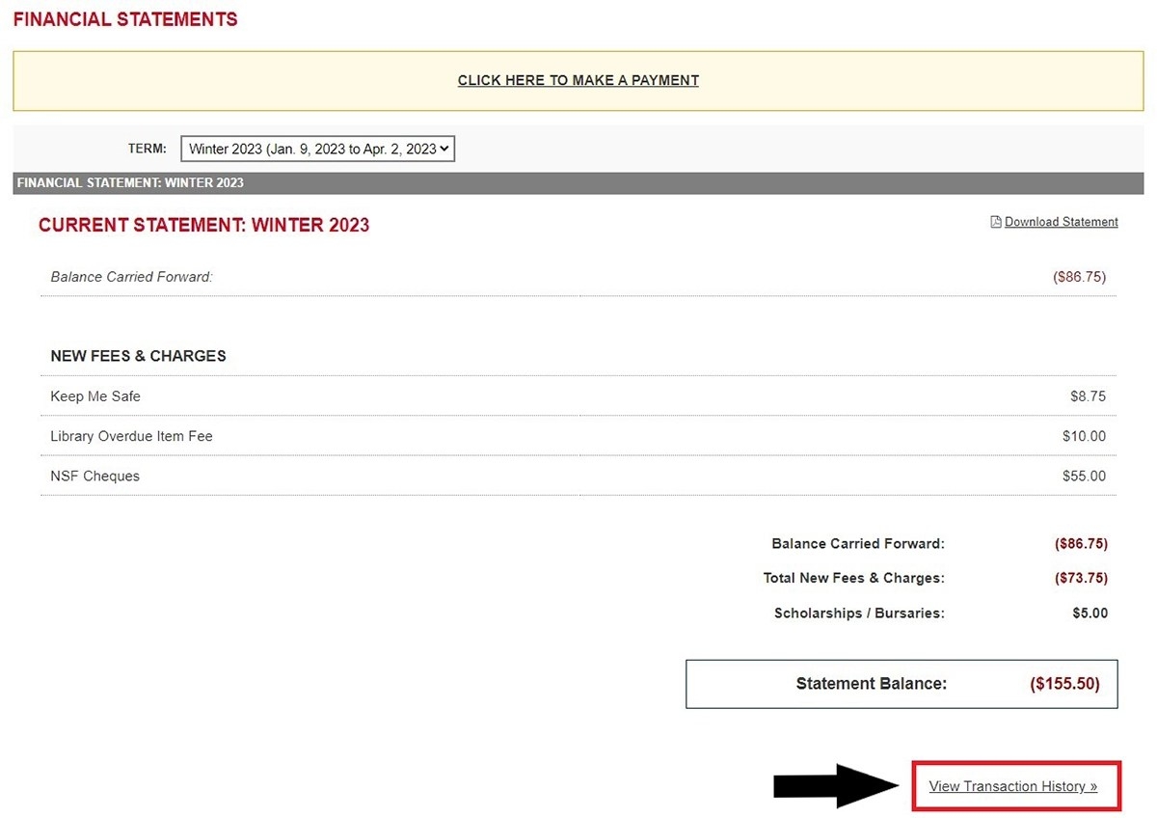Viewport: 1157px width, 818px height.
Task: Open the payment page via CLICK HERE link
Action: click(x=578, y=80)
